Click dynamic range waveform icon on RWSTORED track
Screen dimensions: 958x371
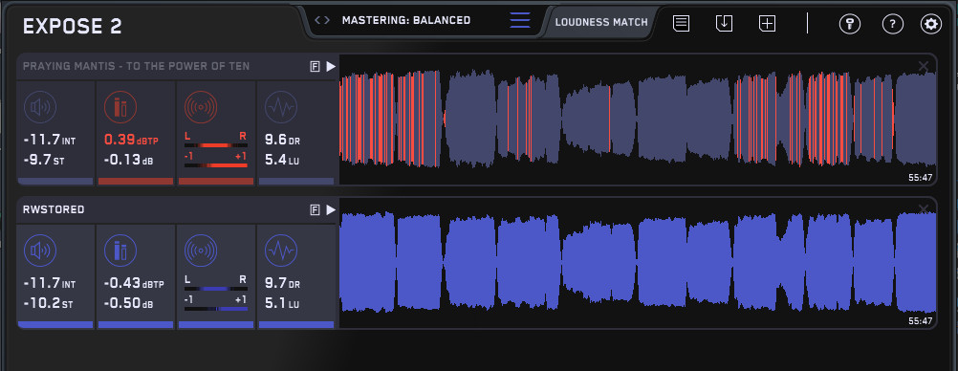pos(281,251)
